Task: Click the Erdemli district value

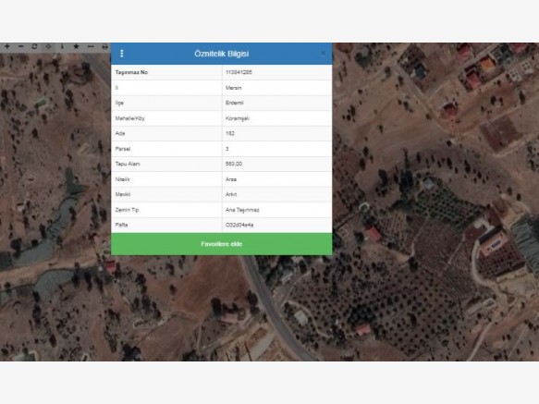Action: [x=235, y=103]
